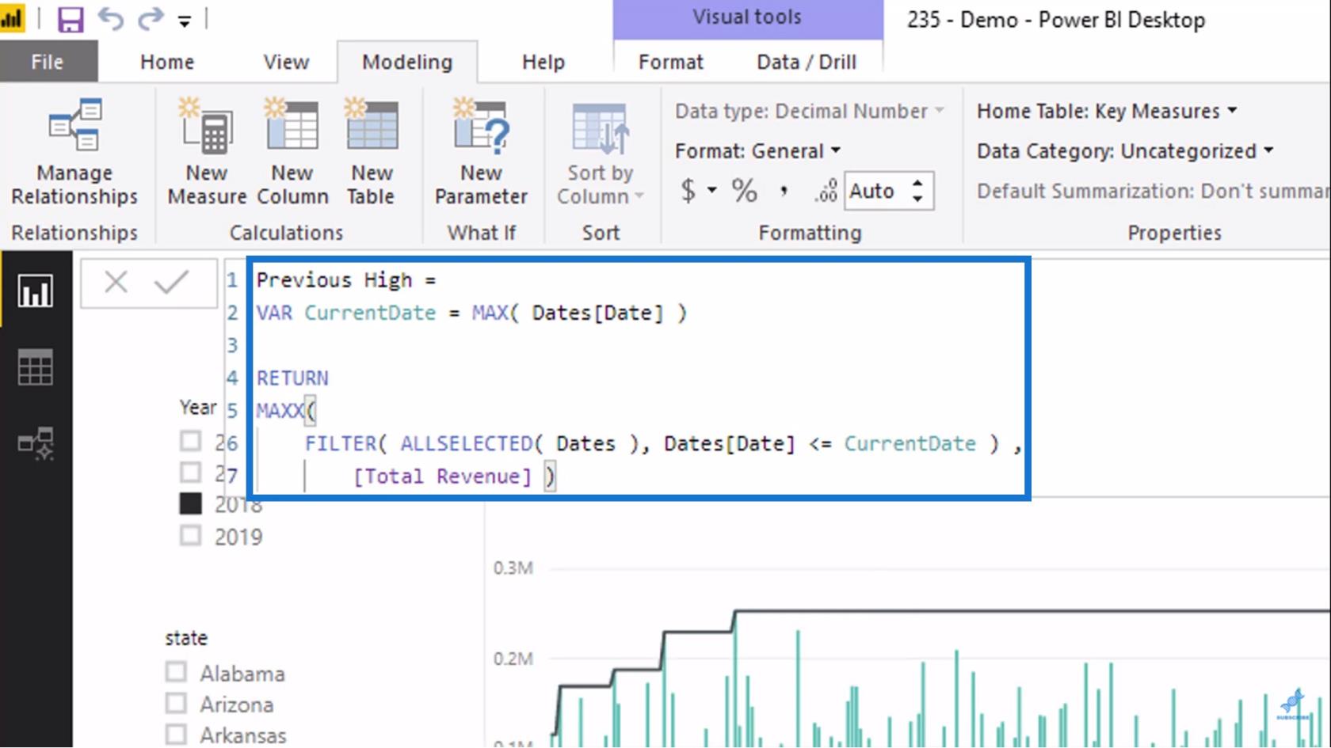This screenshot has width=1331, height=748.
Task: Switch to Data view in sidebar
Action: (x=36, y=366)
